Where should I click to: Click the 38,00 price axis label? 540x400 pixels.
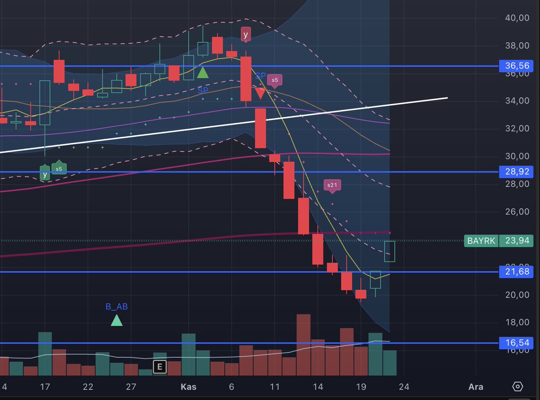click(517, 45)
